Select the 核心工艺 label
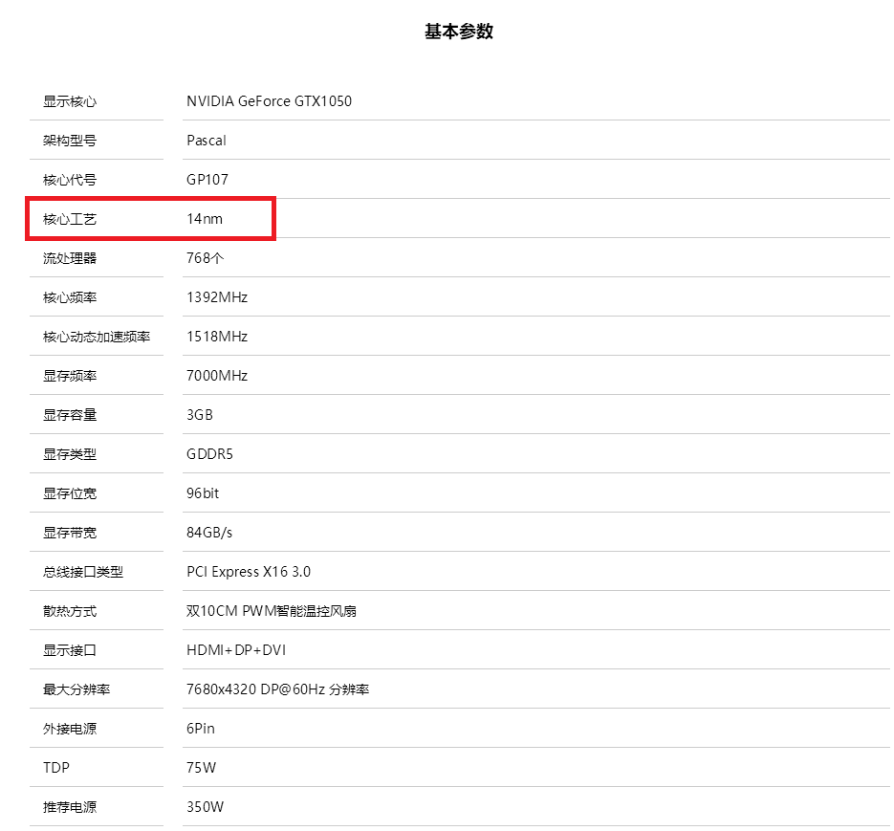The height and width of the screenshot is (831, 894). 70,220
